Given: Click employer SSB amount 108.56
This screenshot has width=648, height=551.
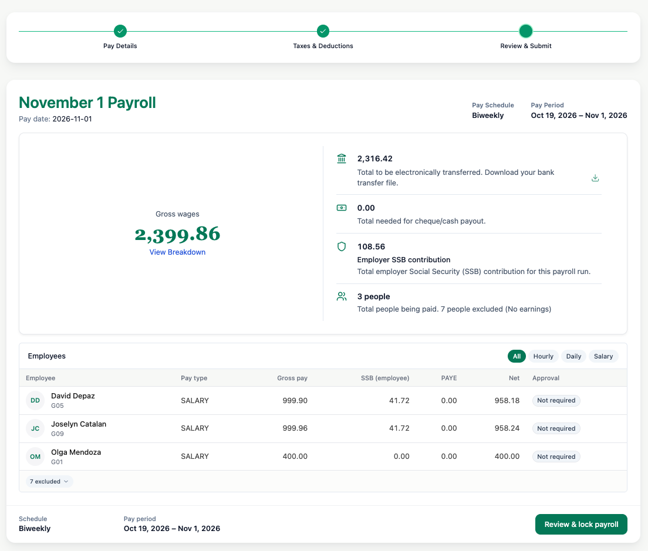Looking at the screenshot, I should [371, 246].
